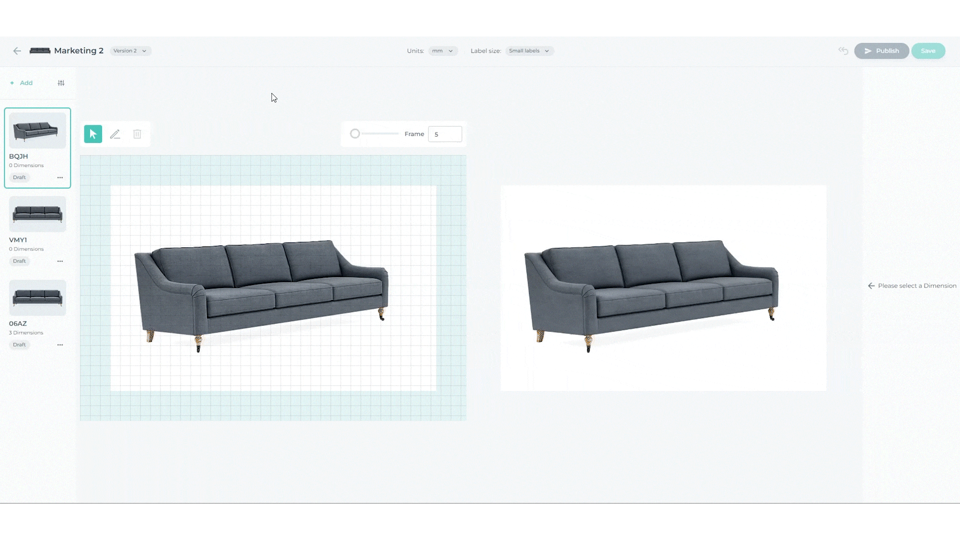The height and width of the screenshot is (540, 960).
Task: Click the frame slider handle
Action: click(x=355, y=134)
